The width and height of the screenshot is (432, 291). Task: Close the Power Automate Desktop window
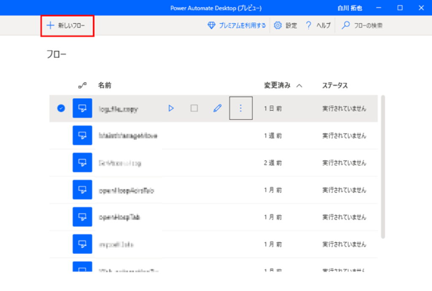pos(421,8)
